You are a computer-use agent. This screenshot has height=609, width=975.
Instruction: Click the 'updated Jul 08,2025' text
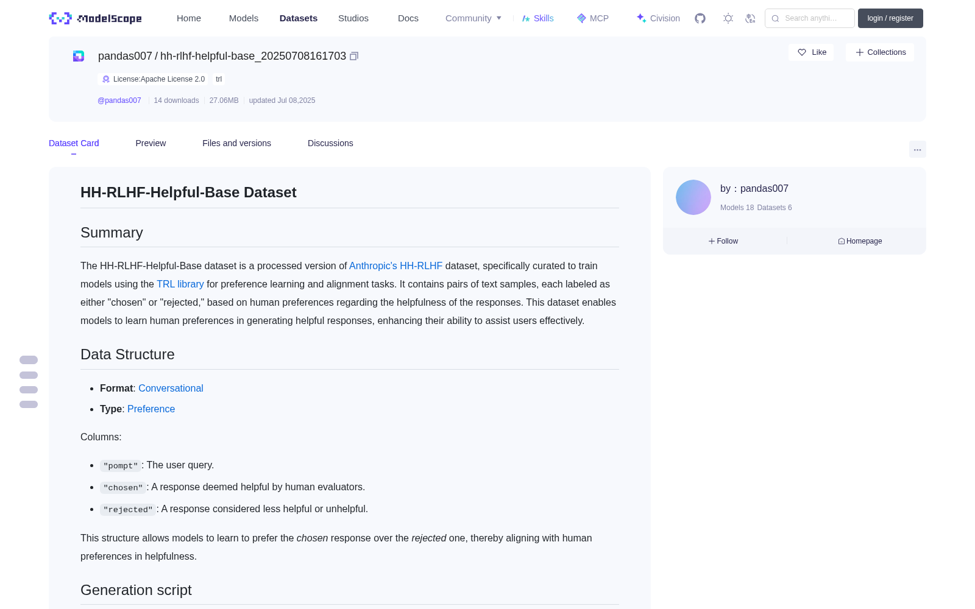[282, 100]
